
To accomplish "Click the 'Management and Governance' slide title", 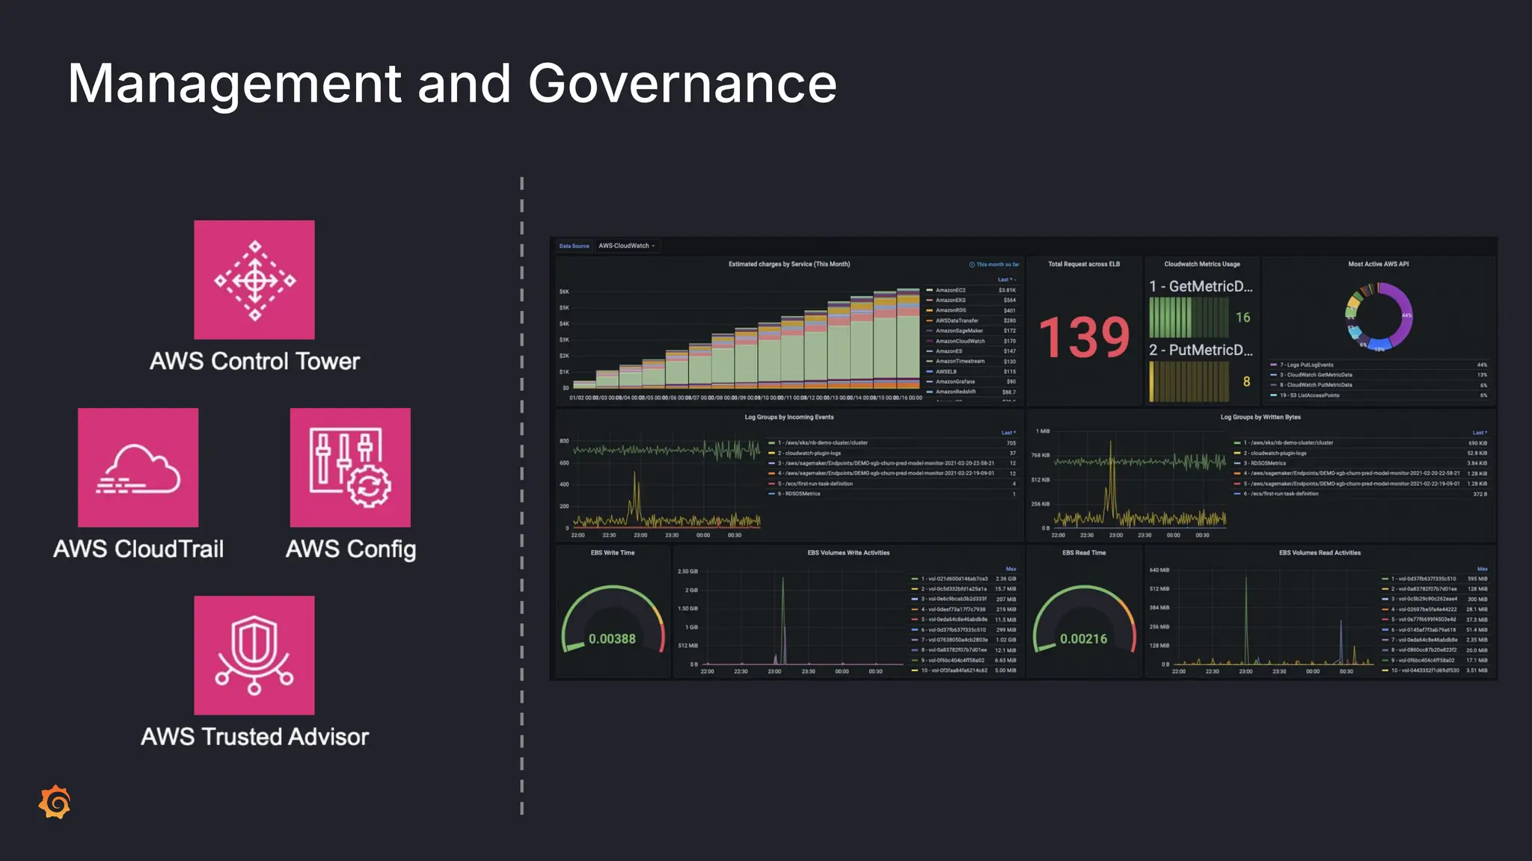I will coord(452,84).
